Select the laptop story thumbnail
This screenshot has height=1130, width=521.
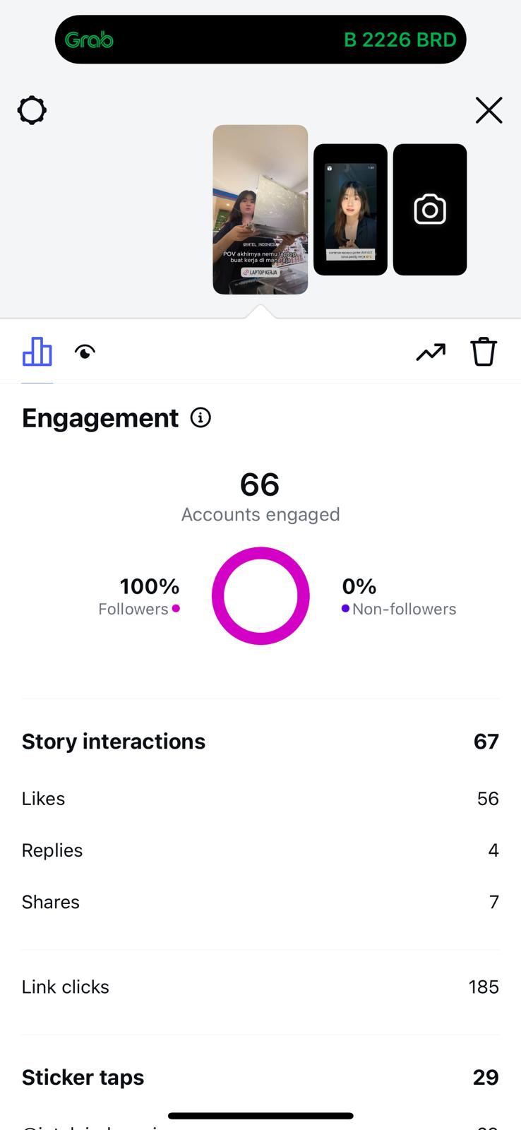coord(260,209)
